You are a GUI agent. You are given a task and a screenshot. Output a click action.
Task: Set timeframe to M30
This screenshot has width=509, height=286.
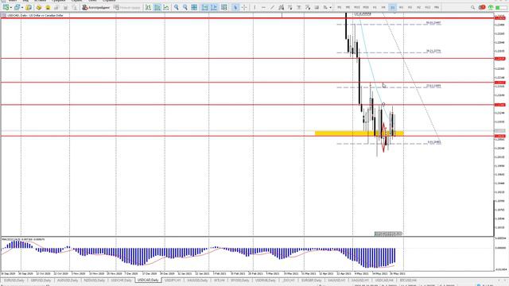coord(366,7)
